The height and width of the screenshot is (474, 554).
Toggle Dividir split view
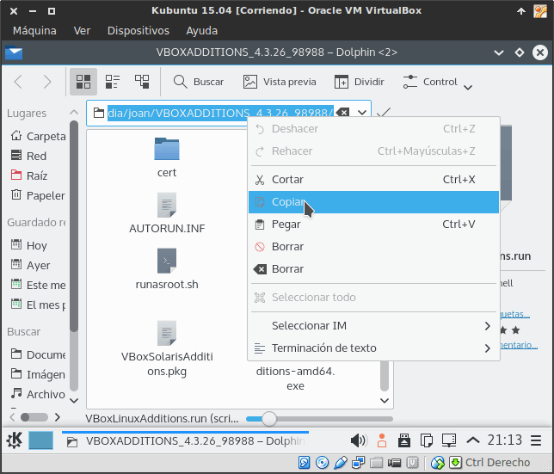click(x=359, y=82)
